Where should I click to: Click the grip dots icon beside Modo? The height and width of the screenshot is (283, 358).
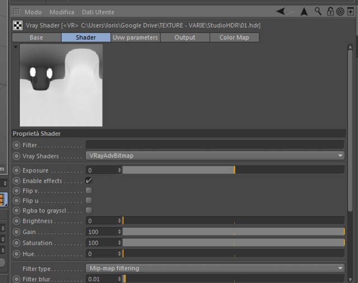tap(16, 11)
